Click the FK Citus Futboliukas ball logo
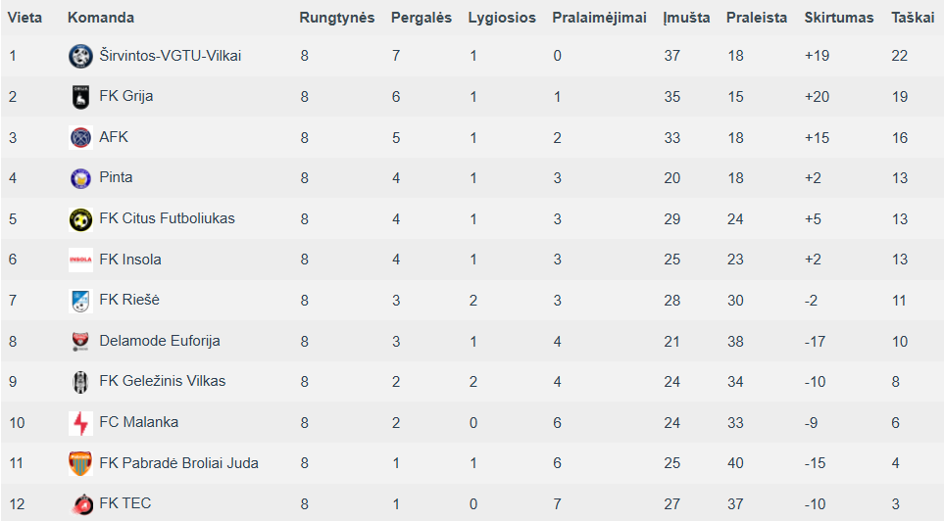The width and height of the screenshot is (944, 521). coord(80,219)
